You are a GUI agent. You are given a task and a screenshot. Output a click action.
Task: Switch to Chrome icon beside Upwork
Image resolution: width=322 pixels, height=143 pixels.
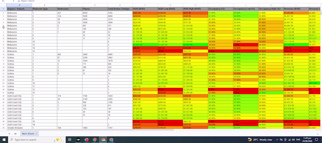pyautogui.click(x=86, y=140)
